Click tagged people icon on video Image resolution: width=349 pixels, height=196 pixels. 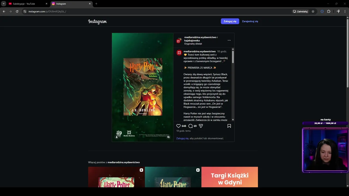coord(117,137)
